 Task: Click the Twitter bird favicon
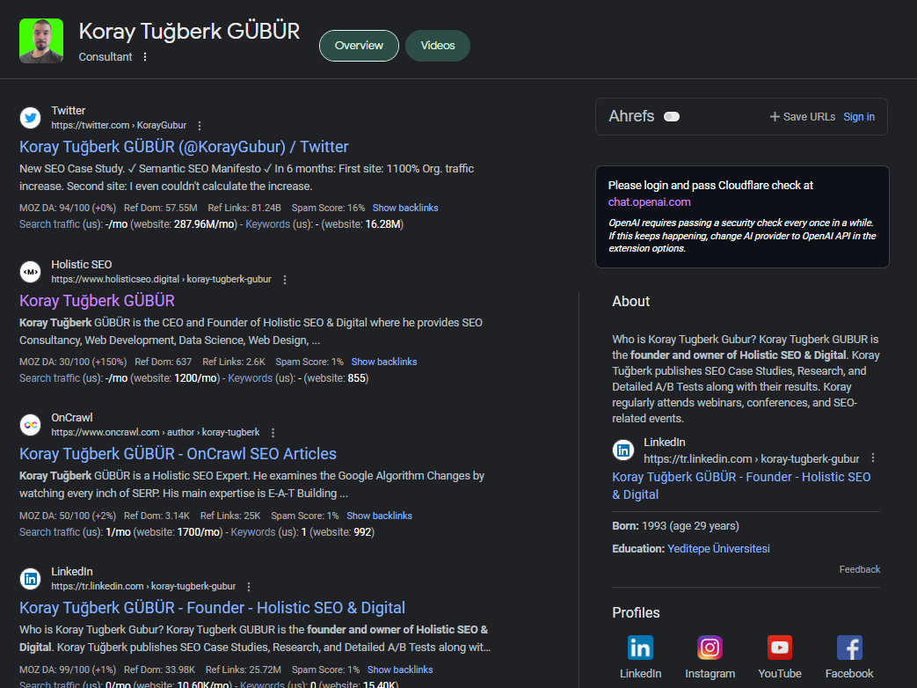click(31, 118)
